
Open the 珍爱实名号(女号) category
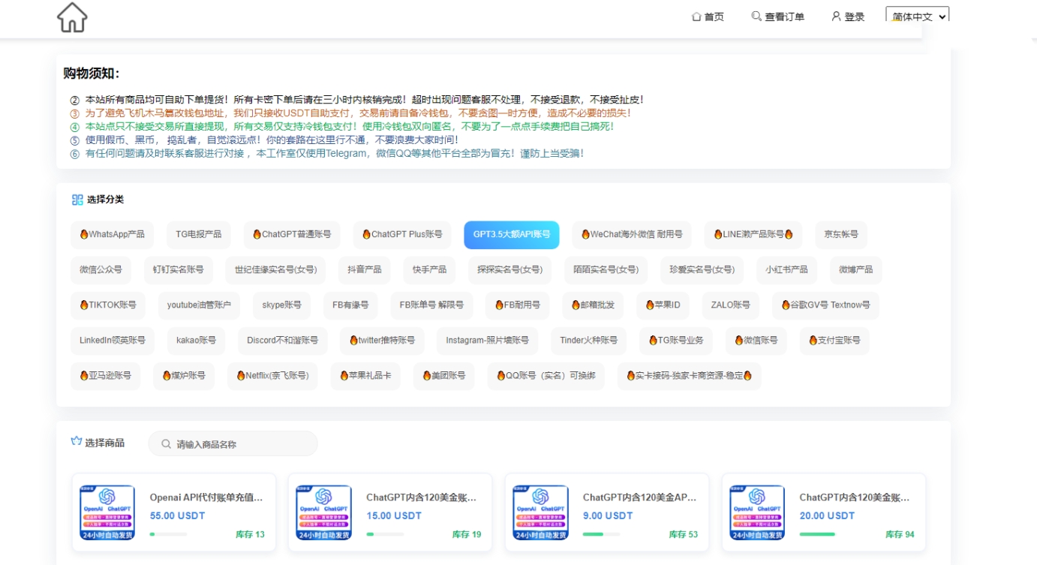pos(702,270)
